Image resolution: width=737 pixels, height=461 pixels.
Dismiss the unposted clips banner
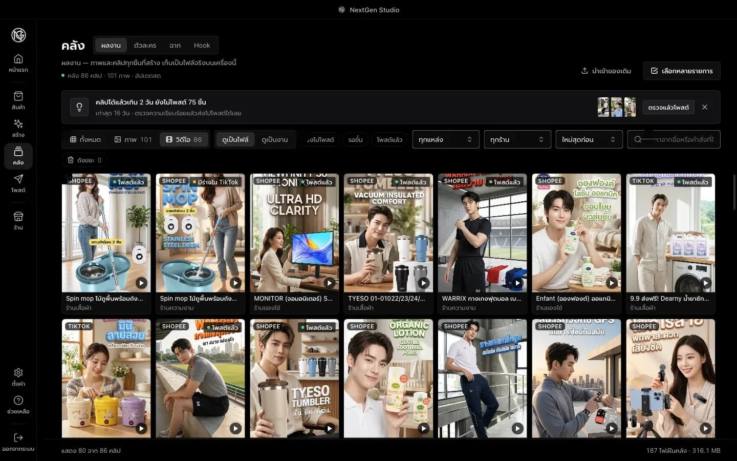705,107
